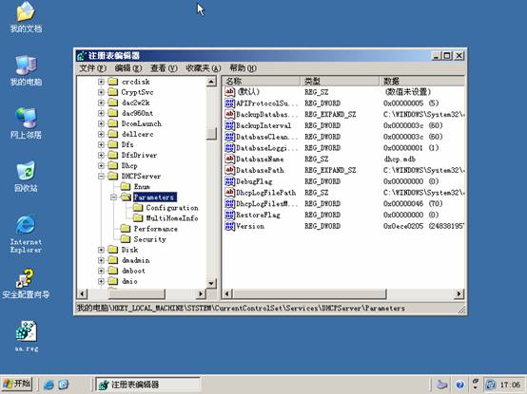Select the 我的文档 desktop icon
The height and width of the screenshot is (394, 527).
tap(26, 17)
